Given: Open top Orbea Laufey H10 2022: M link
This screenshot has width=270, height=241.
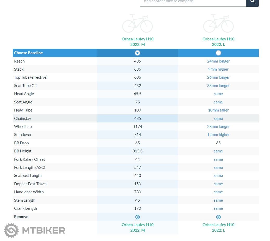Looking at the screenshot, I should 137,42.
